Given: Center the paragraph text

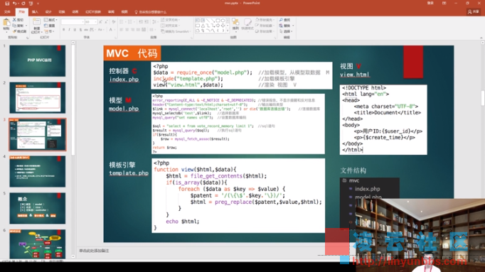Looking at the screenshot, I should click(x=127, y=30).
